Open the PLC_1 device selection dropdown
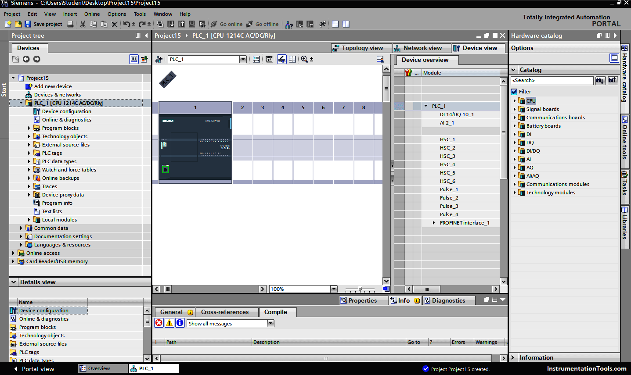 [243, 59]
